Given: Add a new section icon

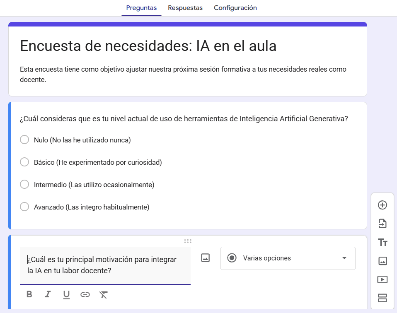Looking at the screenshot, I should [x=382, y=298].
